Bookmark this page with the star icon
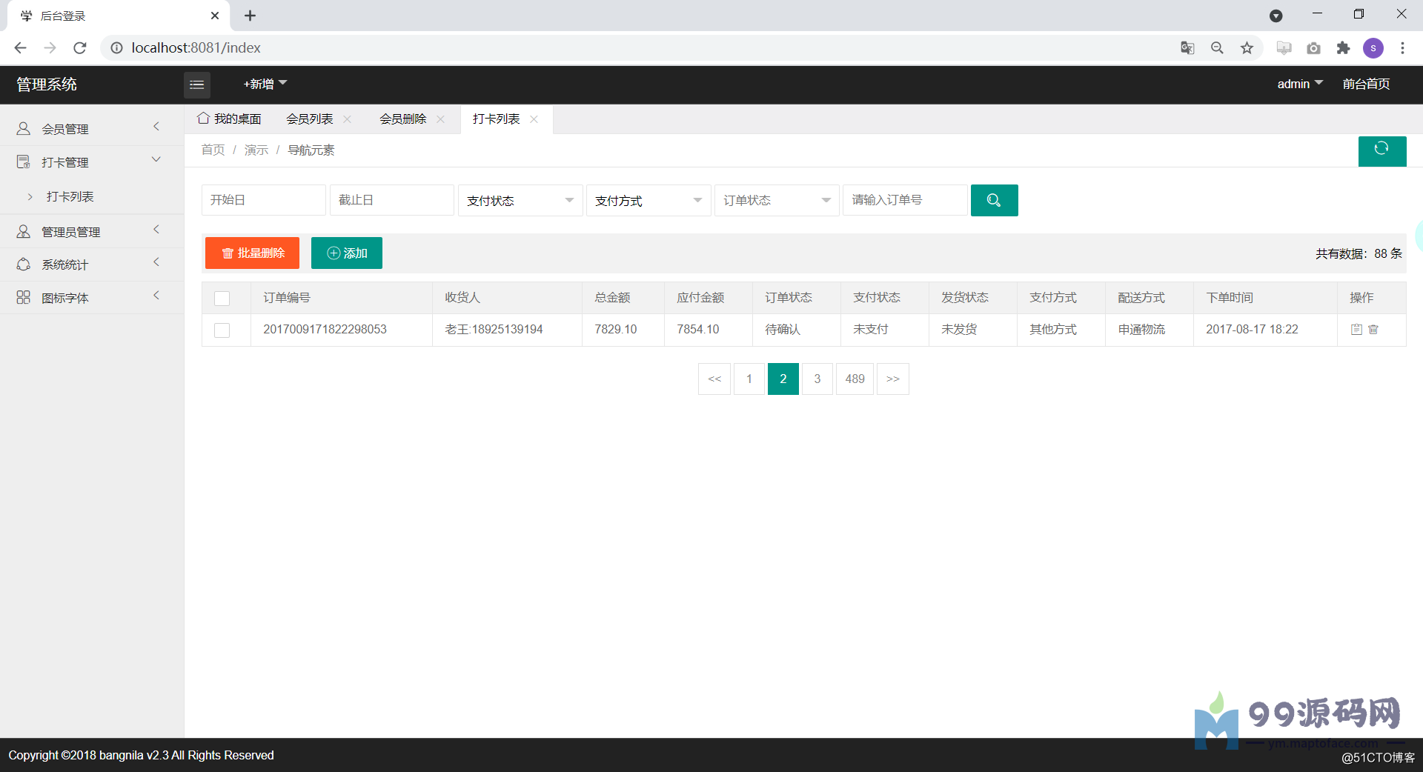This screenshot has width=1423, height=772. (x=1247, y=47)
